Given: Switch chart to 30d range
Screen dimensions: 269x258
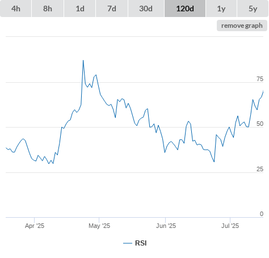Looking at the screenshot, I should click(x=146, y=9).
